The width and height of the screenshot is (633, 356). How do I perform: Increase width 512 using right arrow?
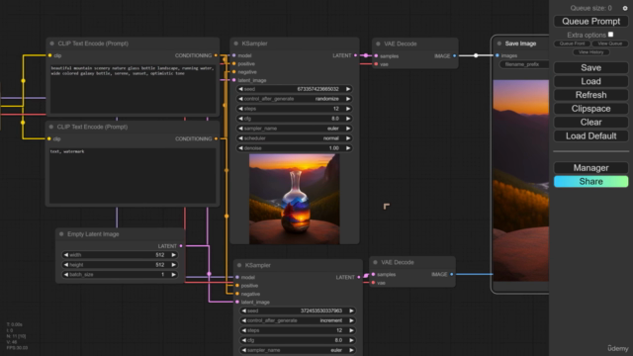[x=174, y=255]
